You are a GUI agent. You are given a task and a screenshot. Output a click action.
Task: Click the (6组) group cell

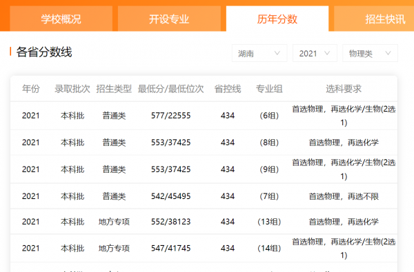coord(269,116)
